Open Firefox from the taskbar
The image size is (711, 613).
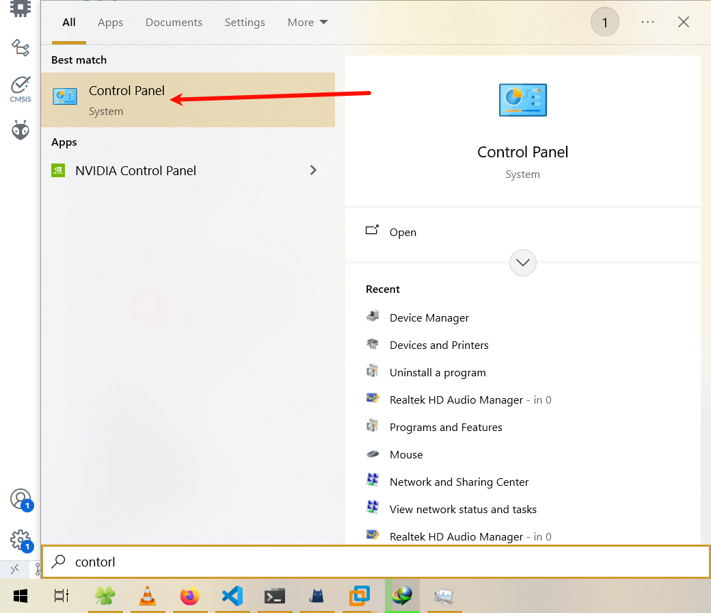[x=189, y=596]
